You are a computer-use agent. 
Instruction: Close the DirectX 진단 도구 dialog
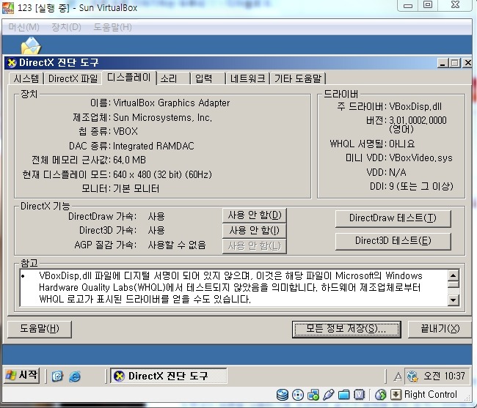pos(467,63)
